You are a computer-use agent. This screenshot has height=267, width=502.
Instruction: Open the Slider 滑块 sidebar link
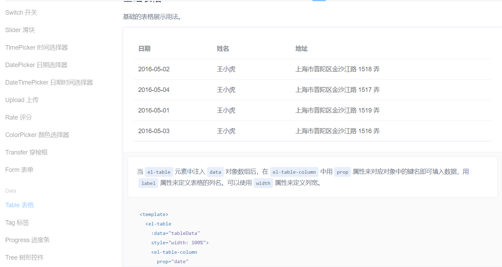[20, 30]
